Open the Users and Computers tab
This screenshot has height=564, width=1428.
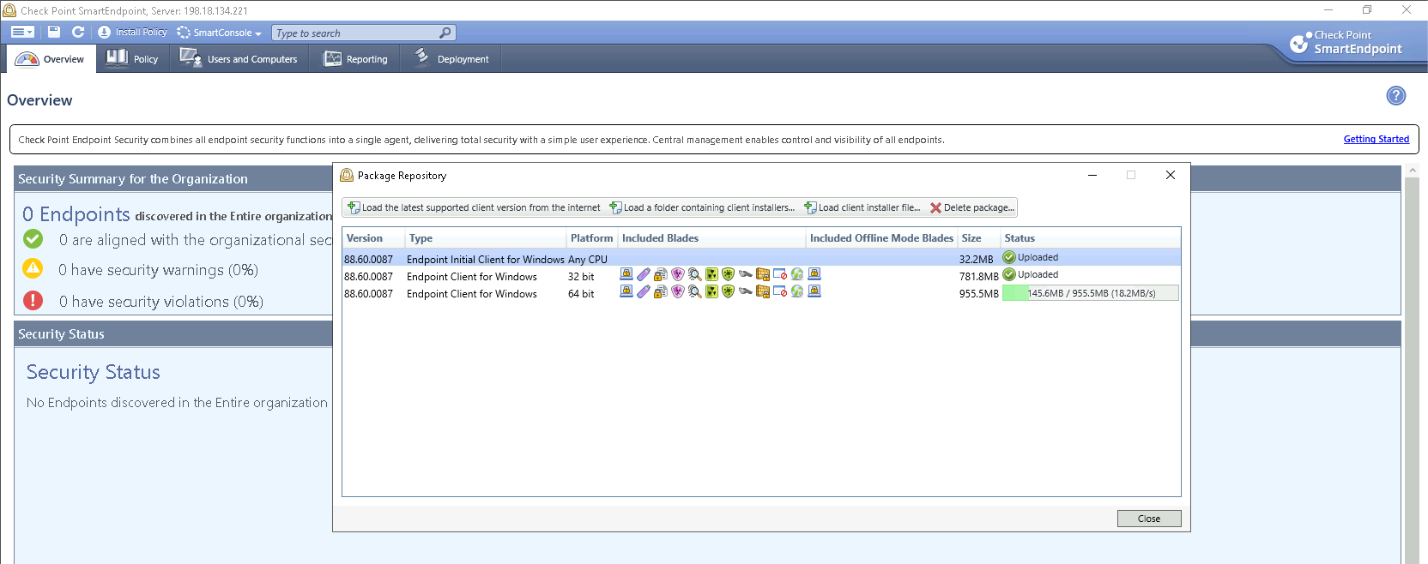(x=239, y=59)
